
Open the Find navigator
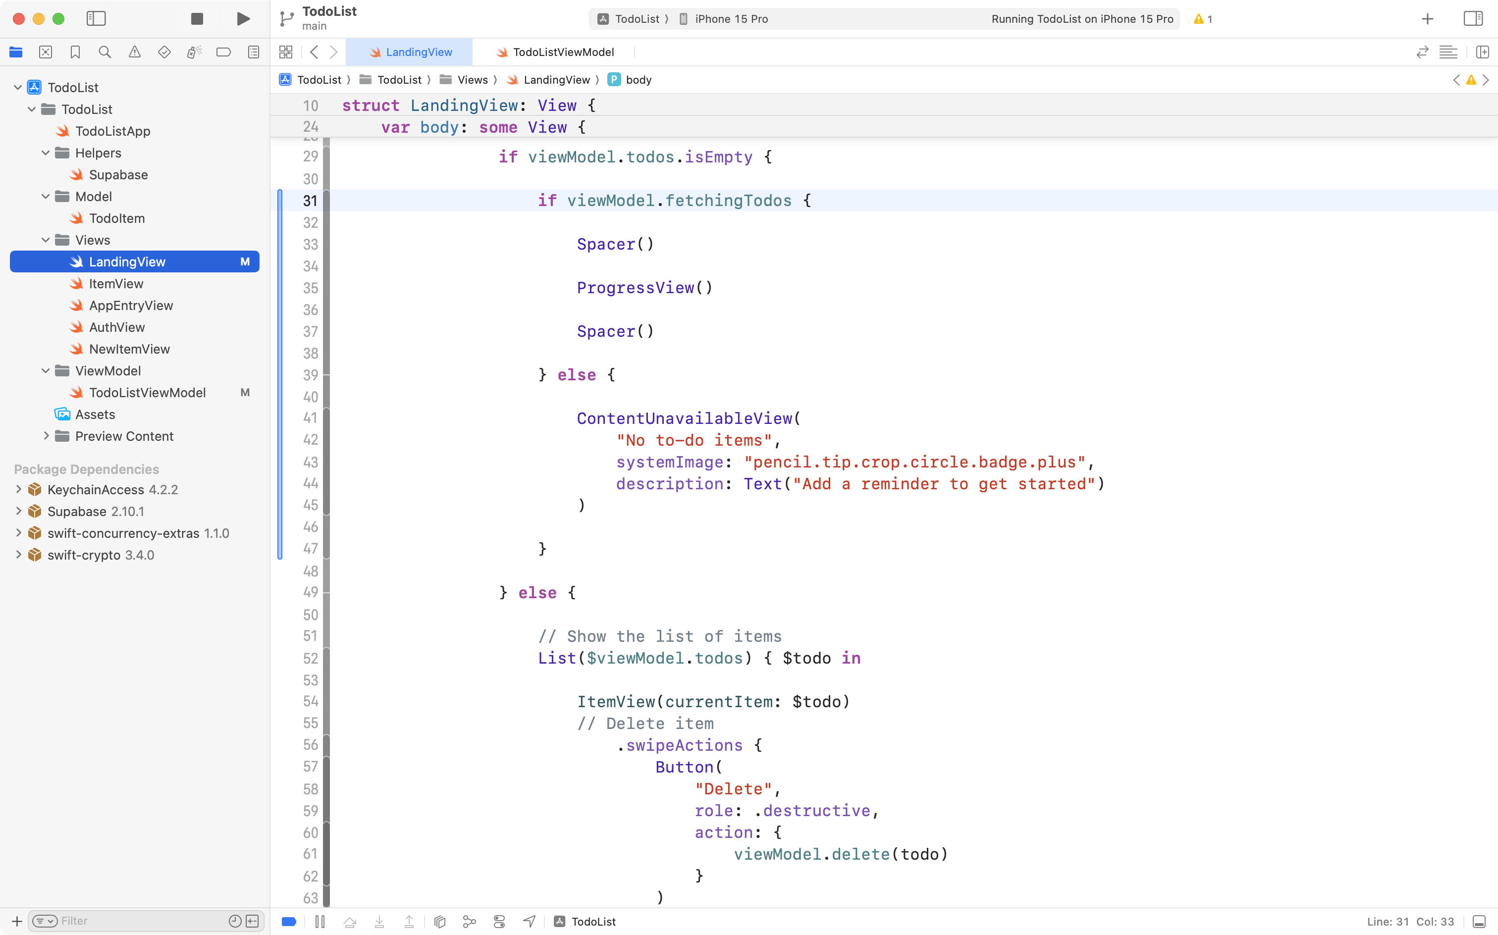point(105,52)
